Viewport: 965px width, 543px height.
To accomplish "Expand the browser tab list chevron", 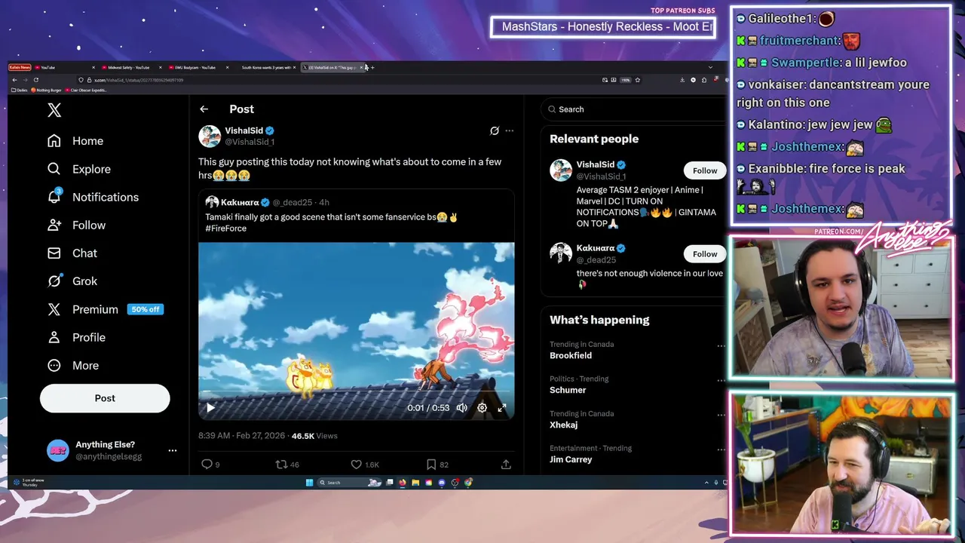I will (x=710, y=68).
